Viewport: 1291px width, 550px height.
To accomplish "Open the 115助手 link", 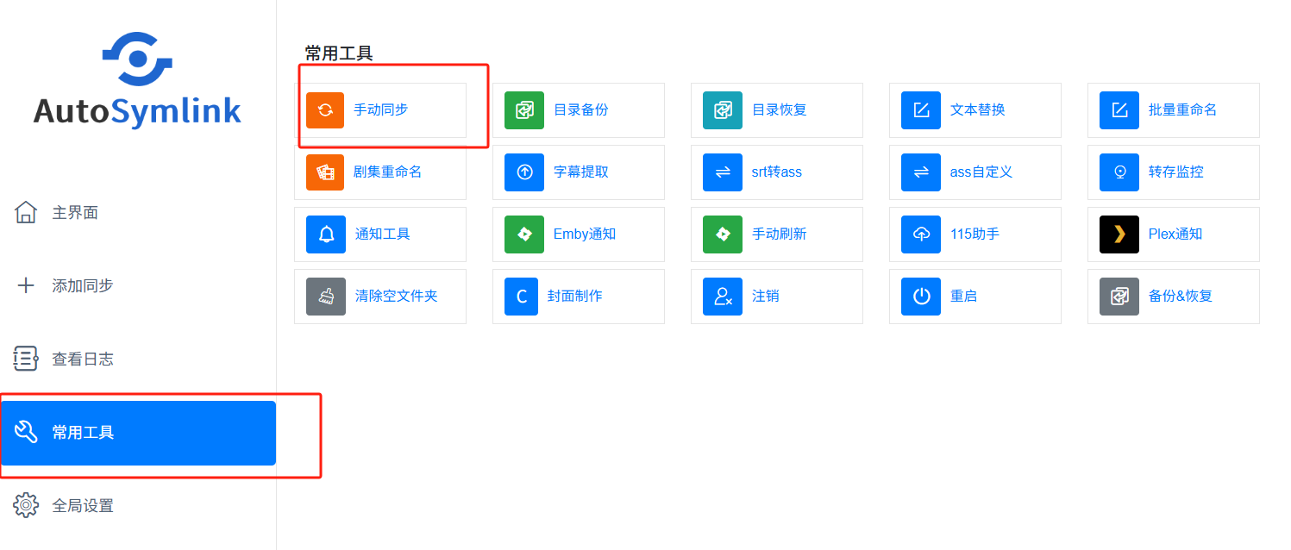I will (x=975, y=234).
